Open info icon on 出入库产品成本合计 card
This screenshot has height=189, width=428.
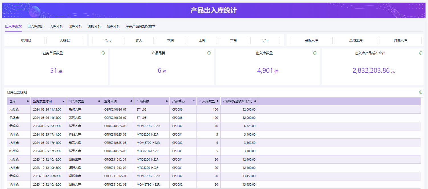(421, 53)
